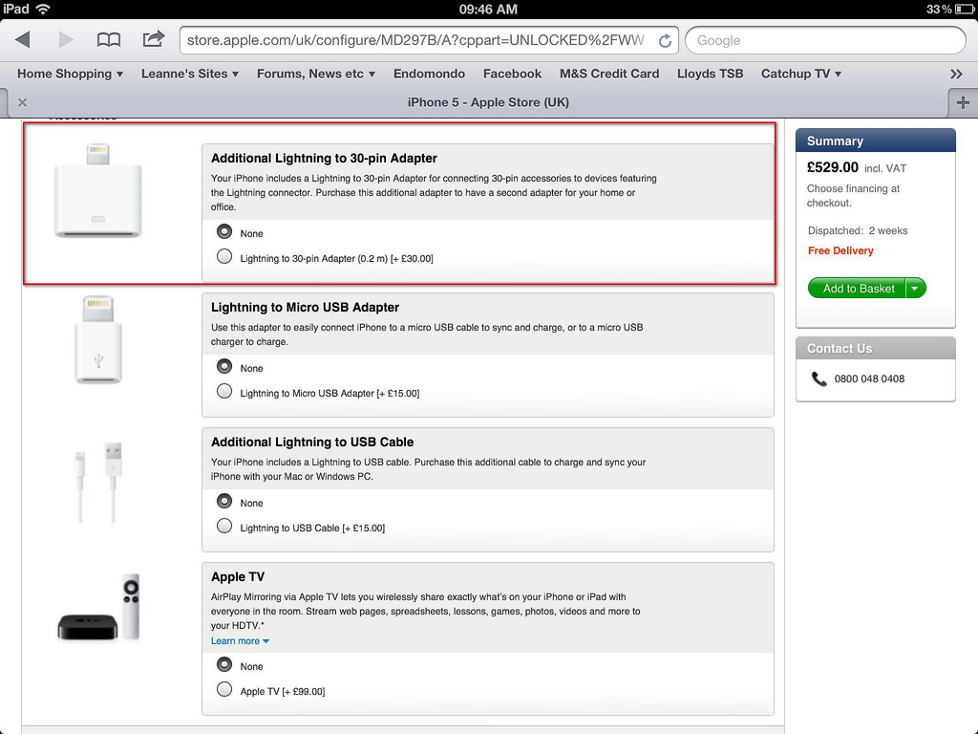The image size is (978, 734).
Task: Select Lightning to USB Cable +£15.00 option
Action: pos(224,527)
